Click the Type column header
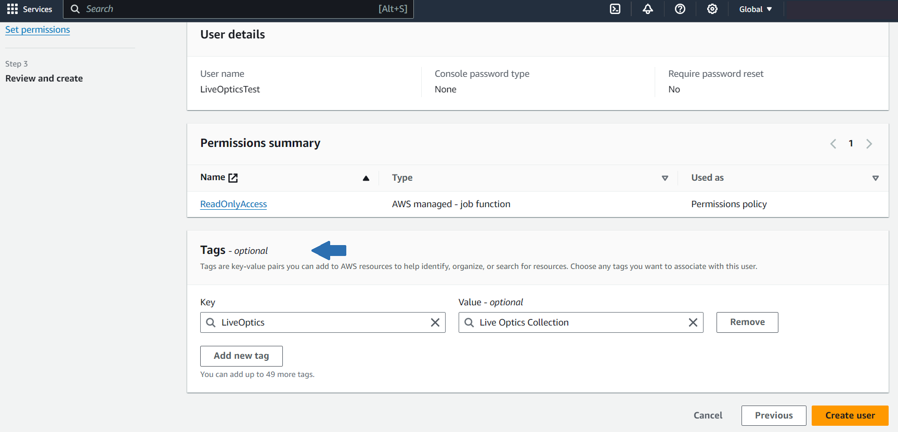898x432 pixels. click(402, 178)
